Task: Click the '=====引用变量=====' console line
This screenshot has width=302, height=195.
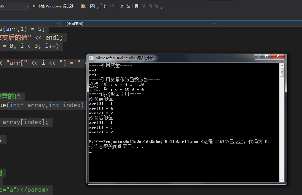Action: tap(111, 65)
